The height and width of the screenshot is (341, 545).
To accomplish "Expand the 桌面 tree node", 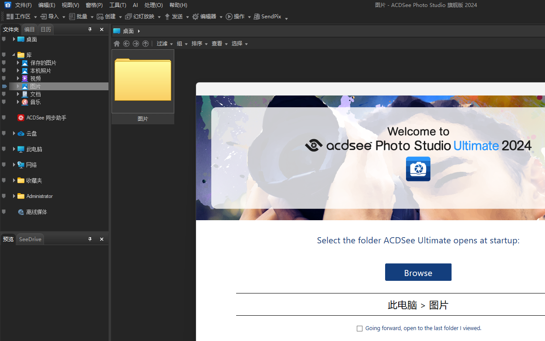I will [14, 39].
